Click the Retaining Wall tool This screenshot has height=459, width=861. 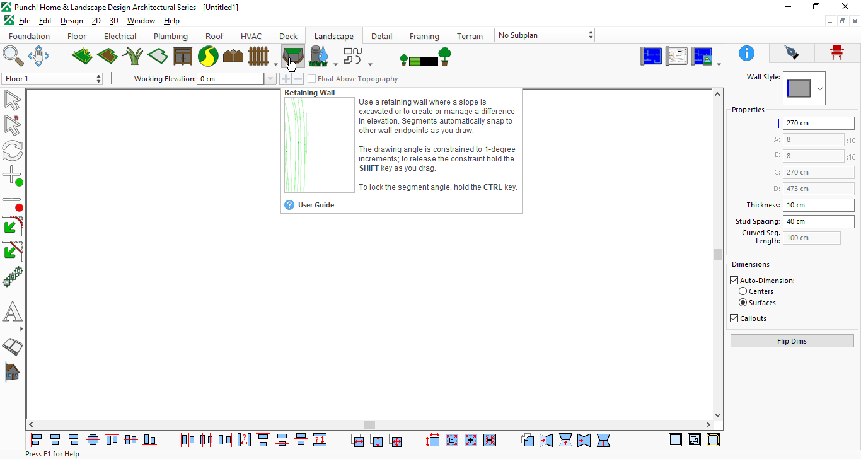tap(293, 56)
